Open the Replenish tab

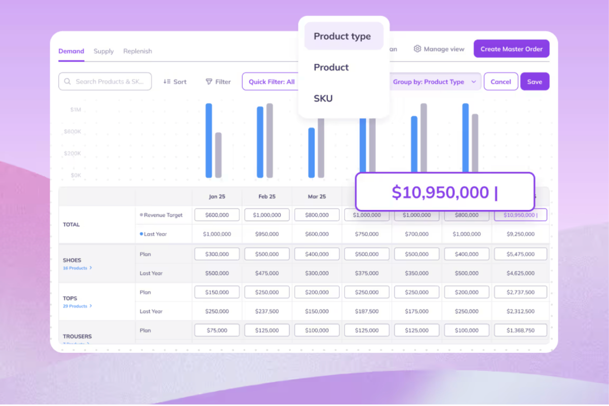[137, 51]
